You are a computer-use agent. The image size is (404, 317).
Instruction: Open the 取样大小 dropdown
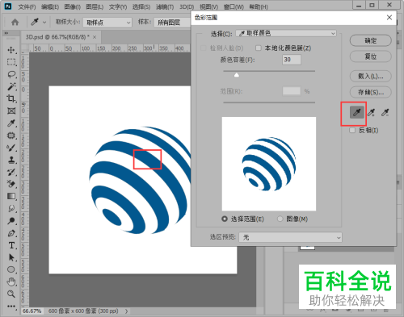107,23
